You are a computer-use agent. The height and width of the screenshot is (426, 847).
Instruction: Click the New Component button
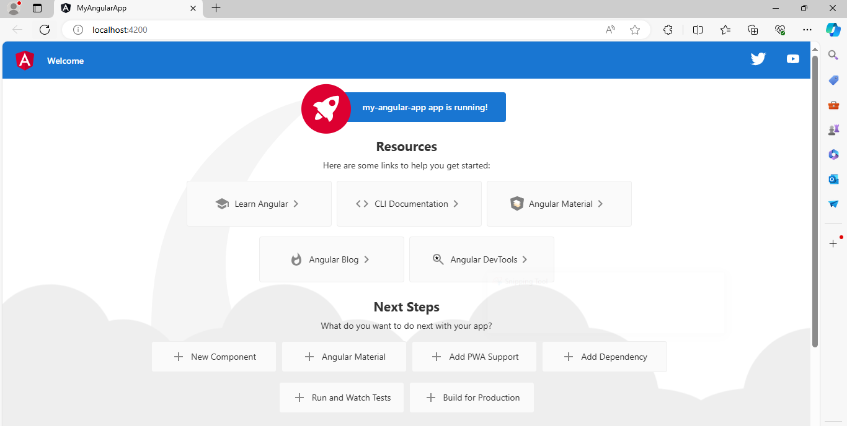click(x=213, y=357)
